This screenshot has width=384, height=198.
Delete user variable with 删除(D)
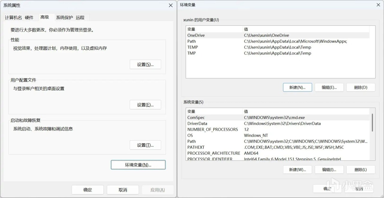pos(361,87)
